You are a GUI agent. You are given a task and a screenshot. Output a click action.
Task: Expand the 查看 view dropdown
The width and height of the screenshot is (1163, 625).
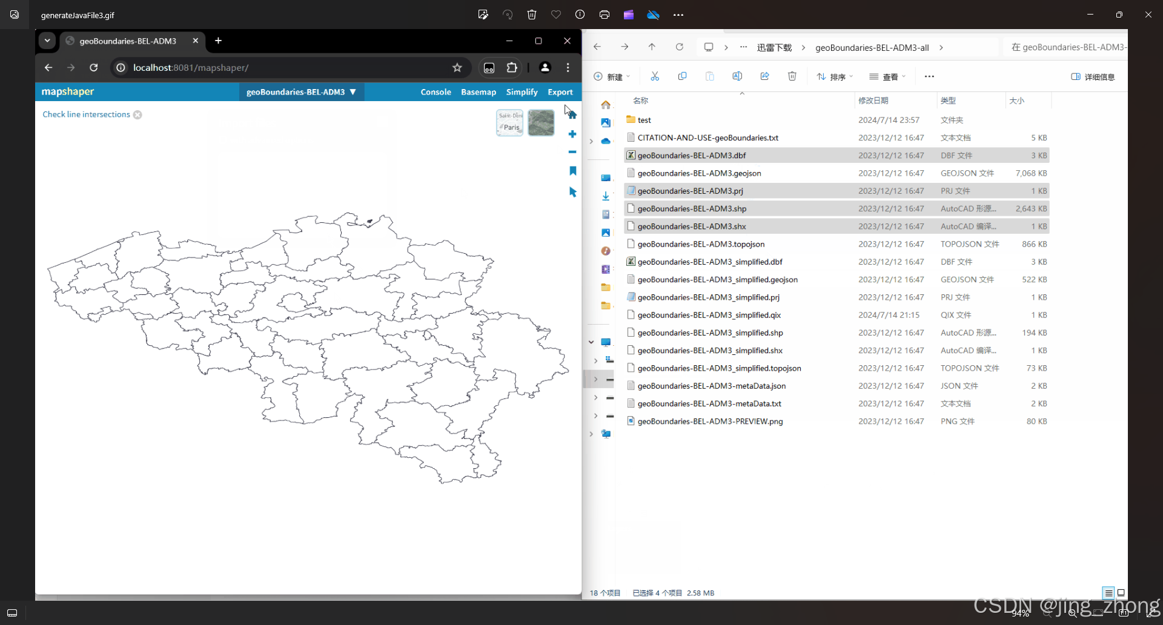887,77
